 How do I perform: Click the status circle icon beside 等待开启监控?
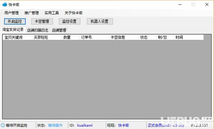[x=3, y=125]
